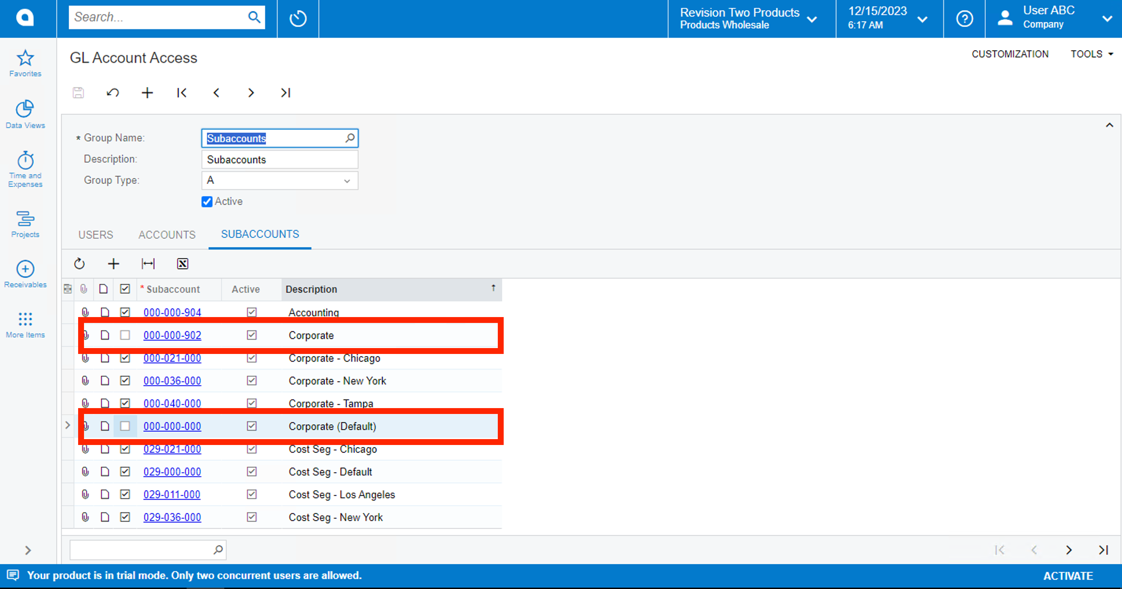Open subaccount link 000-021-000
Image resolution: width=1122 pixels, height=589 pixels.
tap(172, 358)
